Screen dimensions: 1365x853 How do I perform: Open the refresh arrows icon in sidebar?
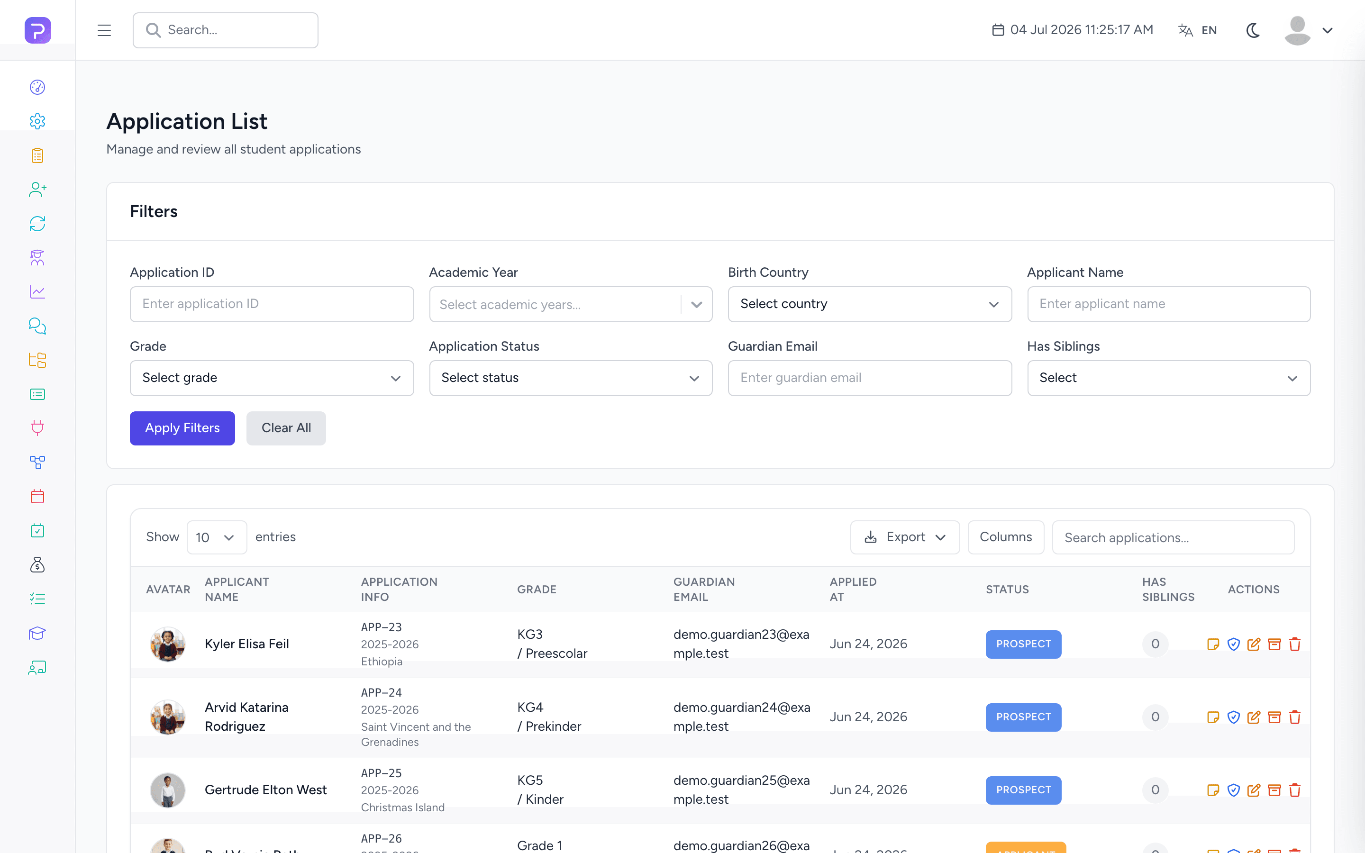click(x=37, y=224)
